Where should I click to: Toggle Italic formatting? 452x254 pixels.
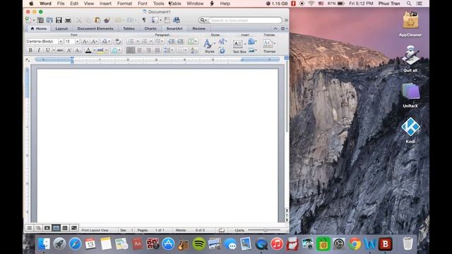(39, 50)
